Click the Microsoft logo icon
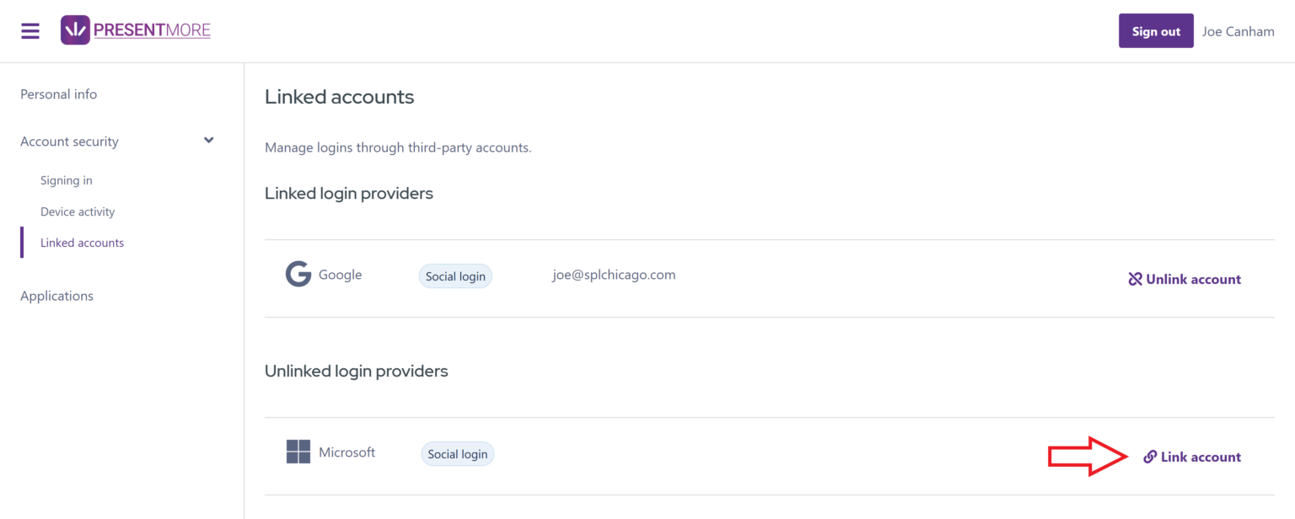Screen dimensions: 1295x519 (x=298, y=452)
